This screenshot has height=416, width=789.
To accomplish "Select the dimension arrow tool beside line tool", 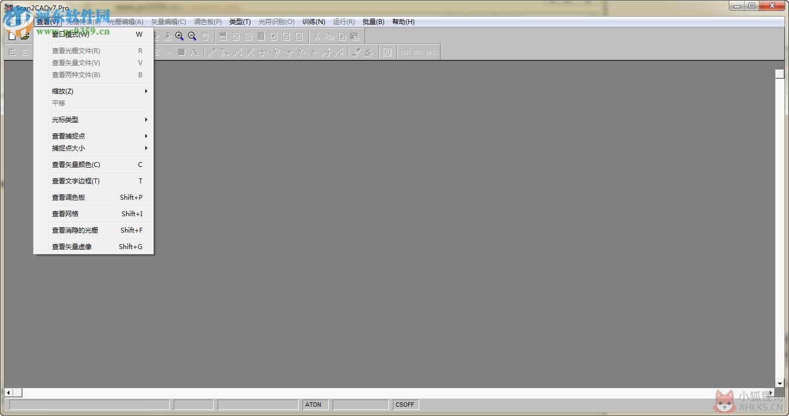I will pos(225,53).
